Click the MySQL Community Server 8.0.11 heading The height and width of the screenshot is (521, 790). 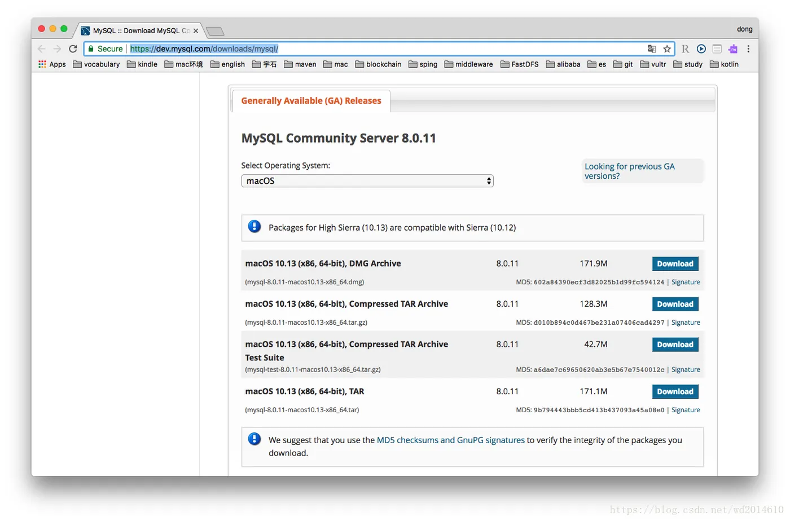[339, 139]
